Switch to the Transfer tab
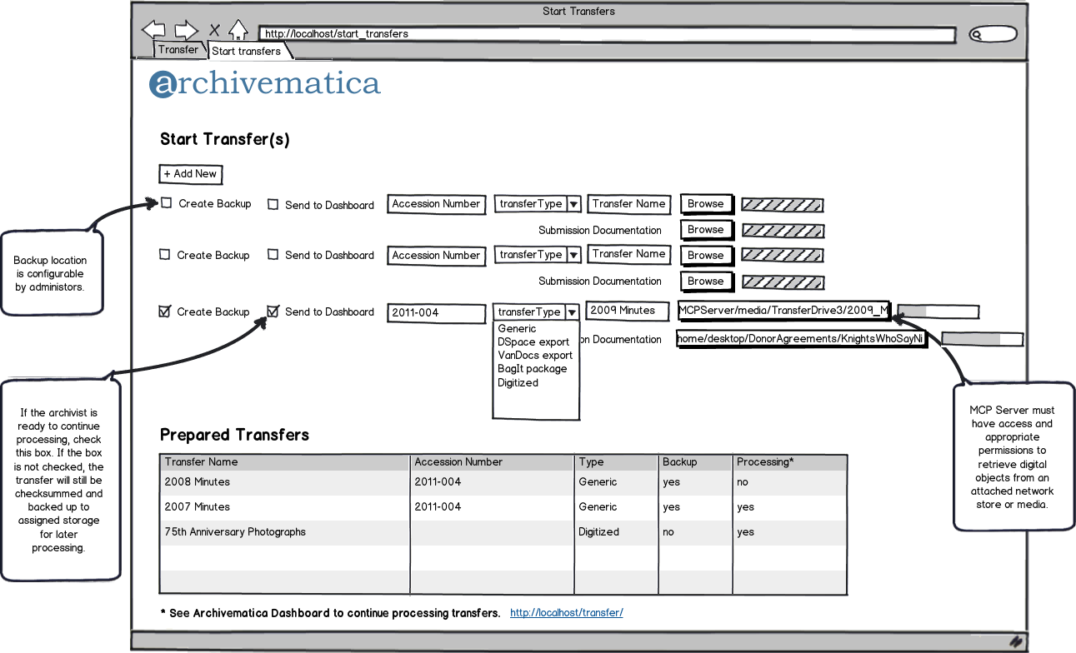The image size is (1076, 653). tap(178, 50)
